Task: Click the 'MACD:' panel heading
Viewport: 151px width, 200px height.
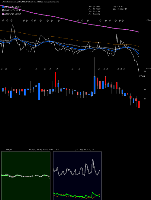Action: coord(9,150)
